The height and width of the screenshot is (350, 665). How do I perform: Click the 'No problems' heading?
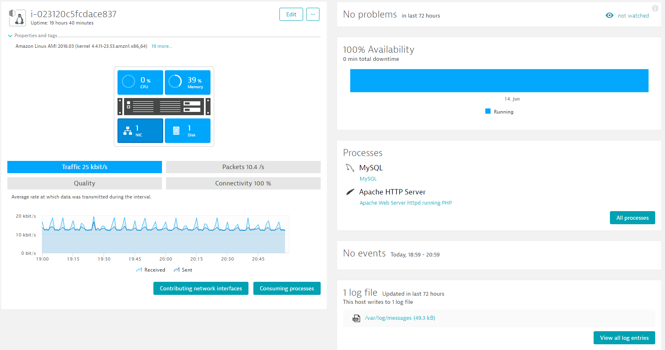pos(370,15)
